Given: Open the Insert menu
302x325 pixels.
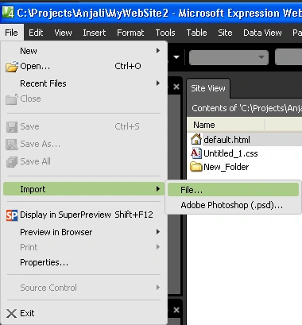Looking at the screenshot, I should click(95, 33).
